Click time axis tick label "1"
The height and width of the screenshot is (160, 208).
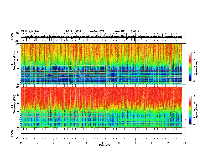37,143
